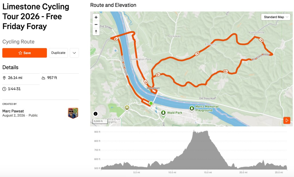Click the direction arrow near Ellsberry
The height and width of the screenshot is (177, 294).
tap(197, 54)
